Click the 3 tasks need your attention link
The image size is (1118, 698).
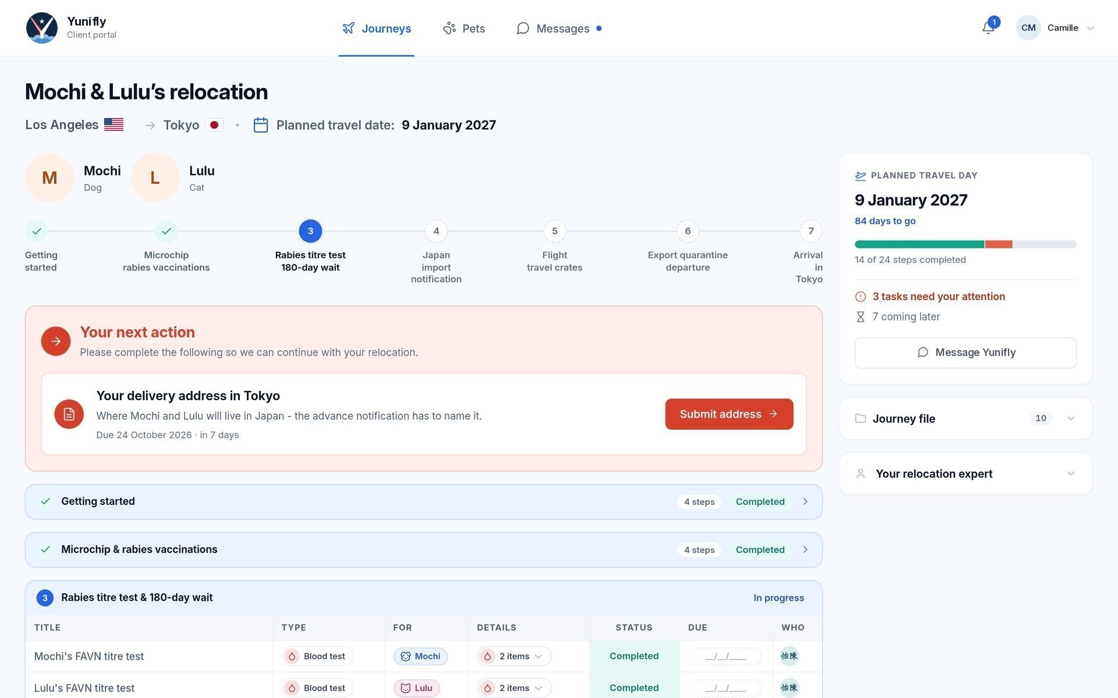[x=939, y=297]
